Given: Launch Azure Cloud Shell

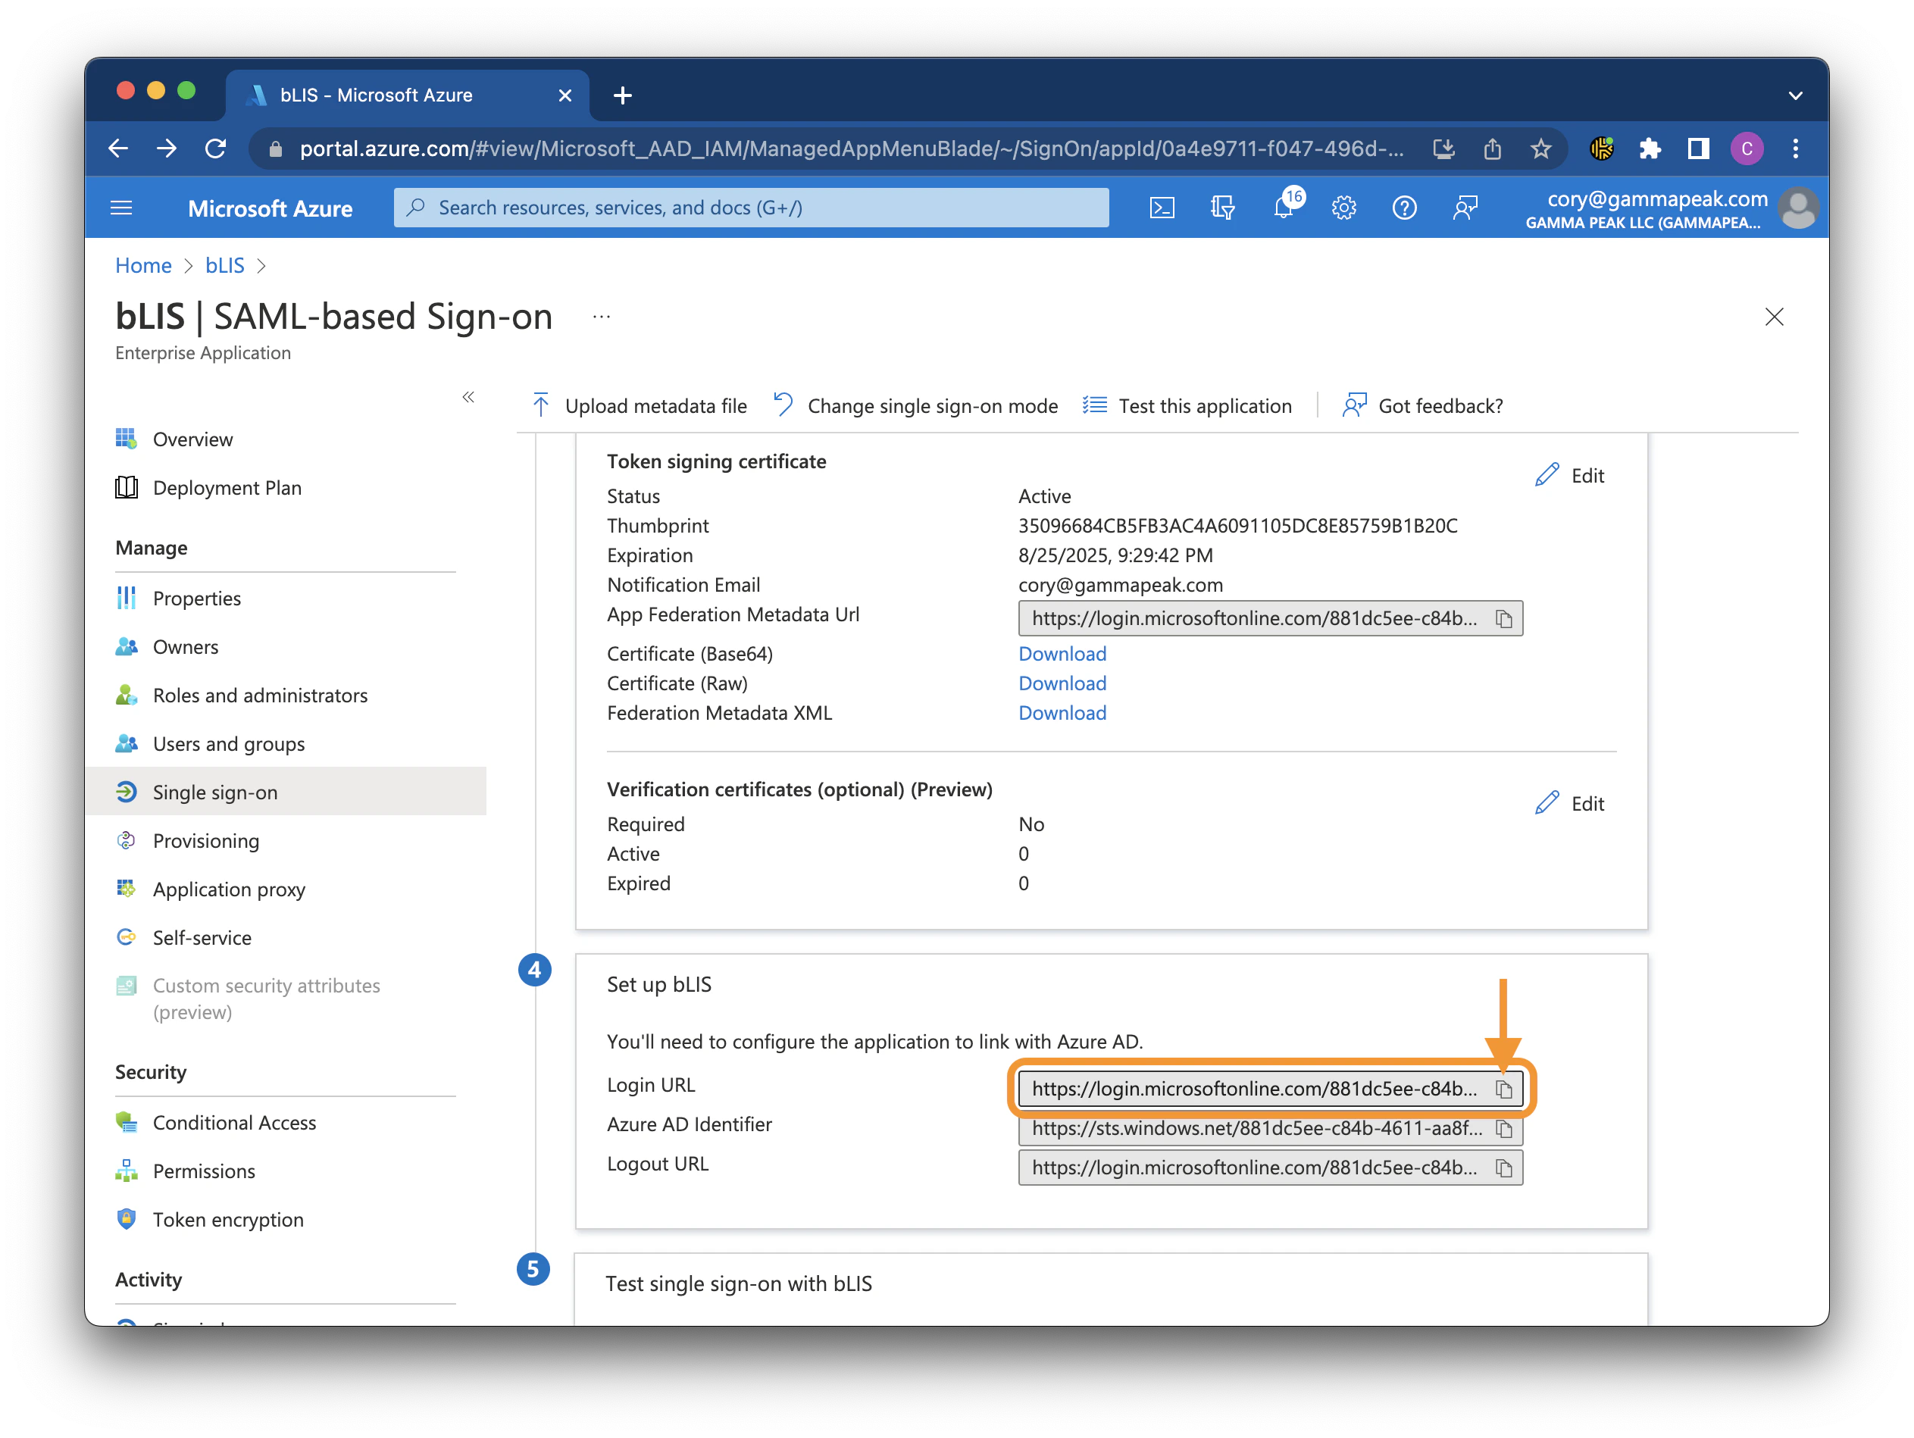Looking at the screenshot, I should click(x=1162, y=208).
